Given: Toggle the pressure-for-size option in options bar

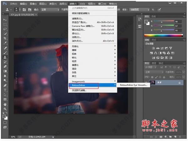Looking at the screenshot, I should coord(159,10).
